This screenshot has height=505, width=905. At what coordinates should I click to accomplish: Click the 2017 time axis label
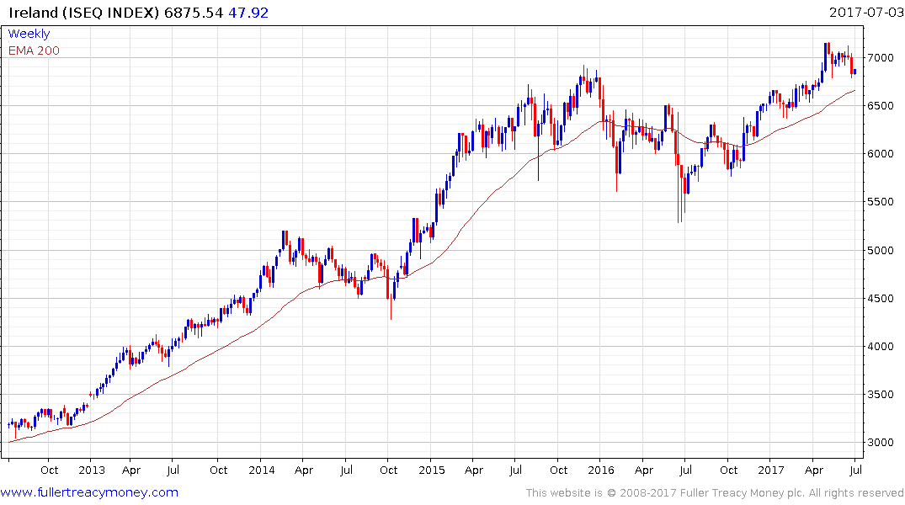coord(771,470)
